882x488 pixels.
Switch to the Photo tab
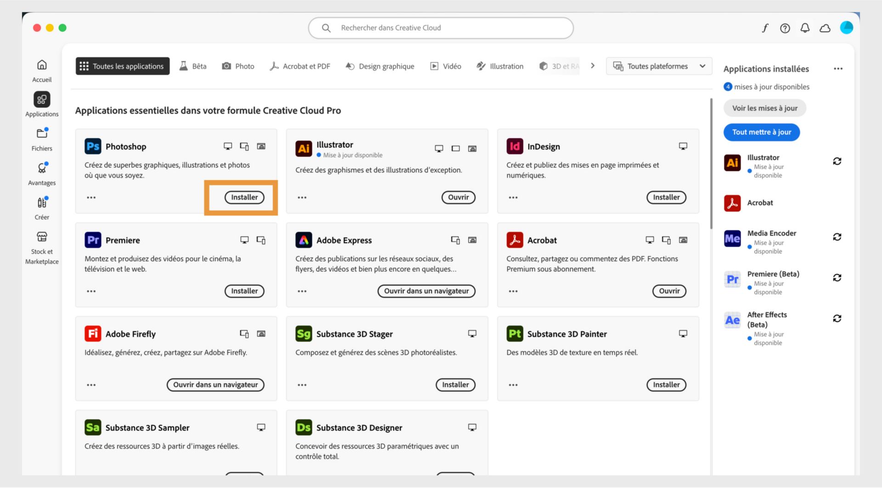[x=238, y=66]
